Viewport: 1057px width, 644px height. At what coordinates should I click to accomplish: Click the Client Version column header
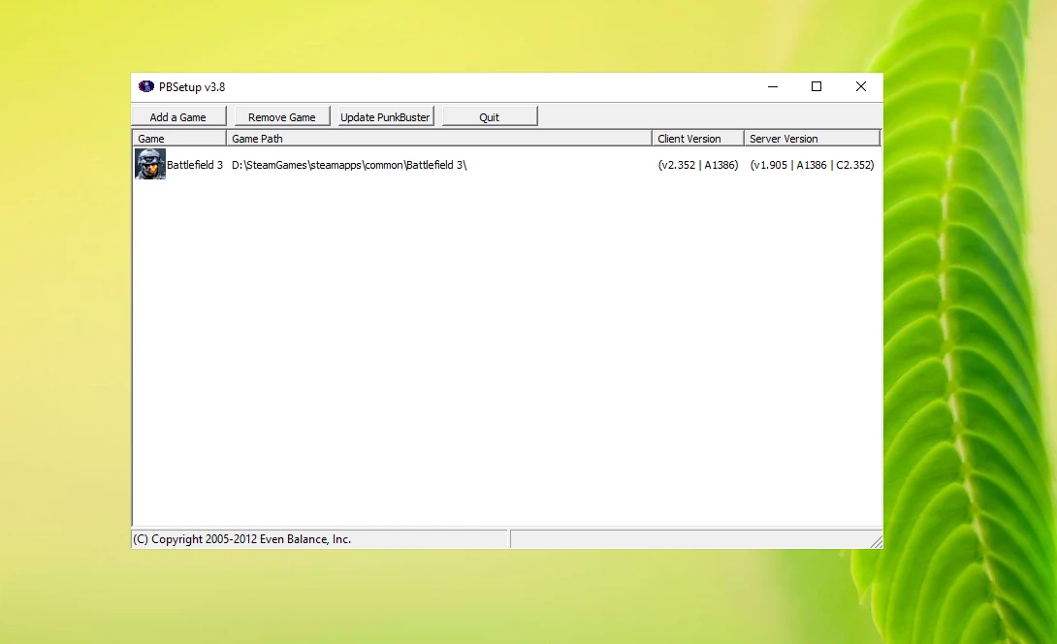(697, 139)
